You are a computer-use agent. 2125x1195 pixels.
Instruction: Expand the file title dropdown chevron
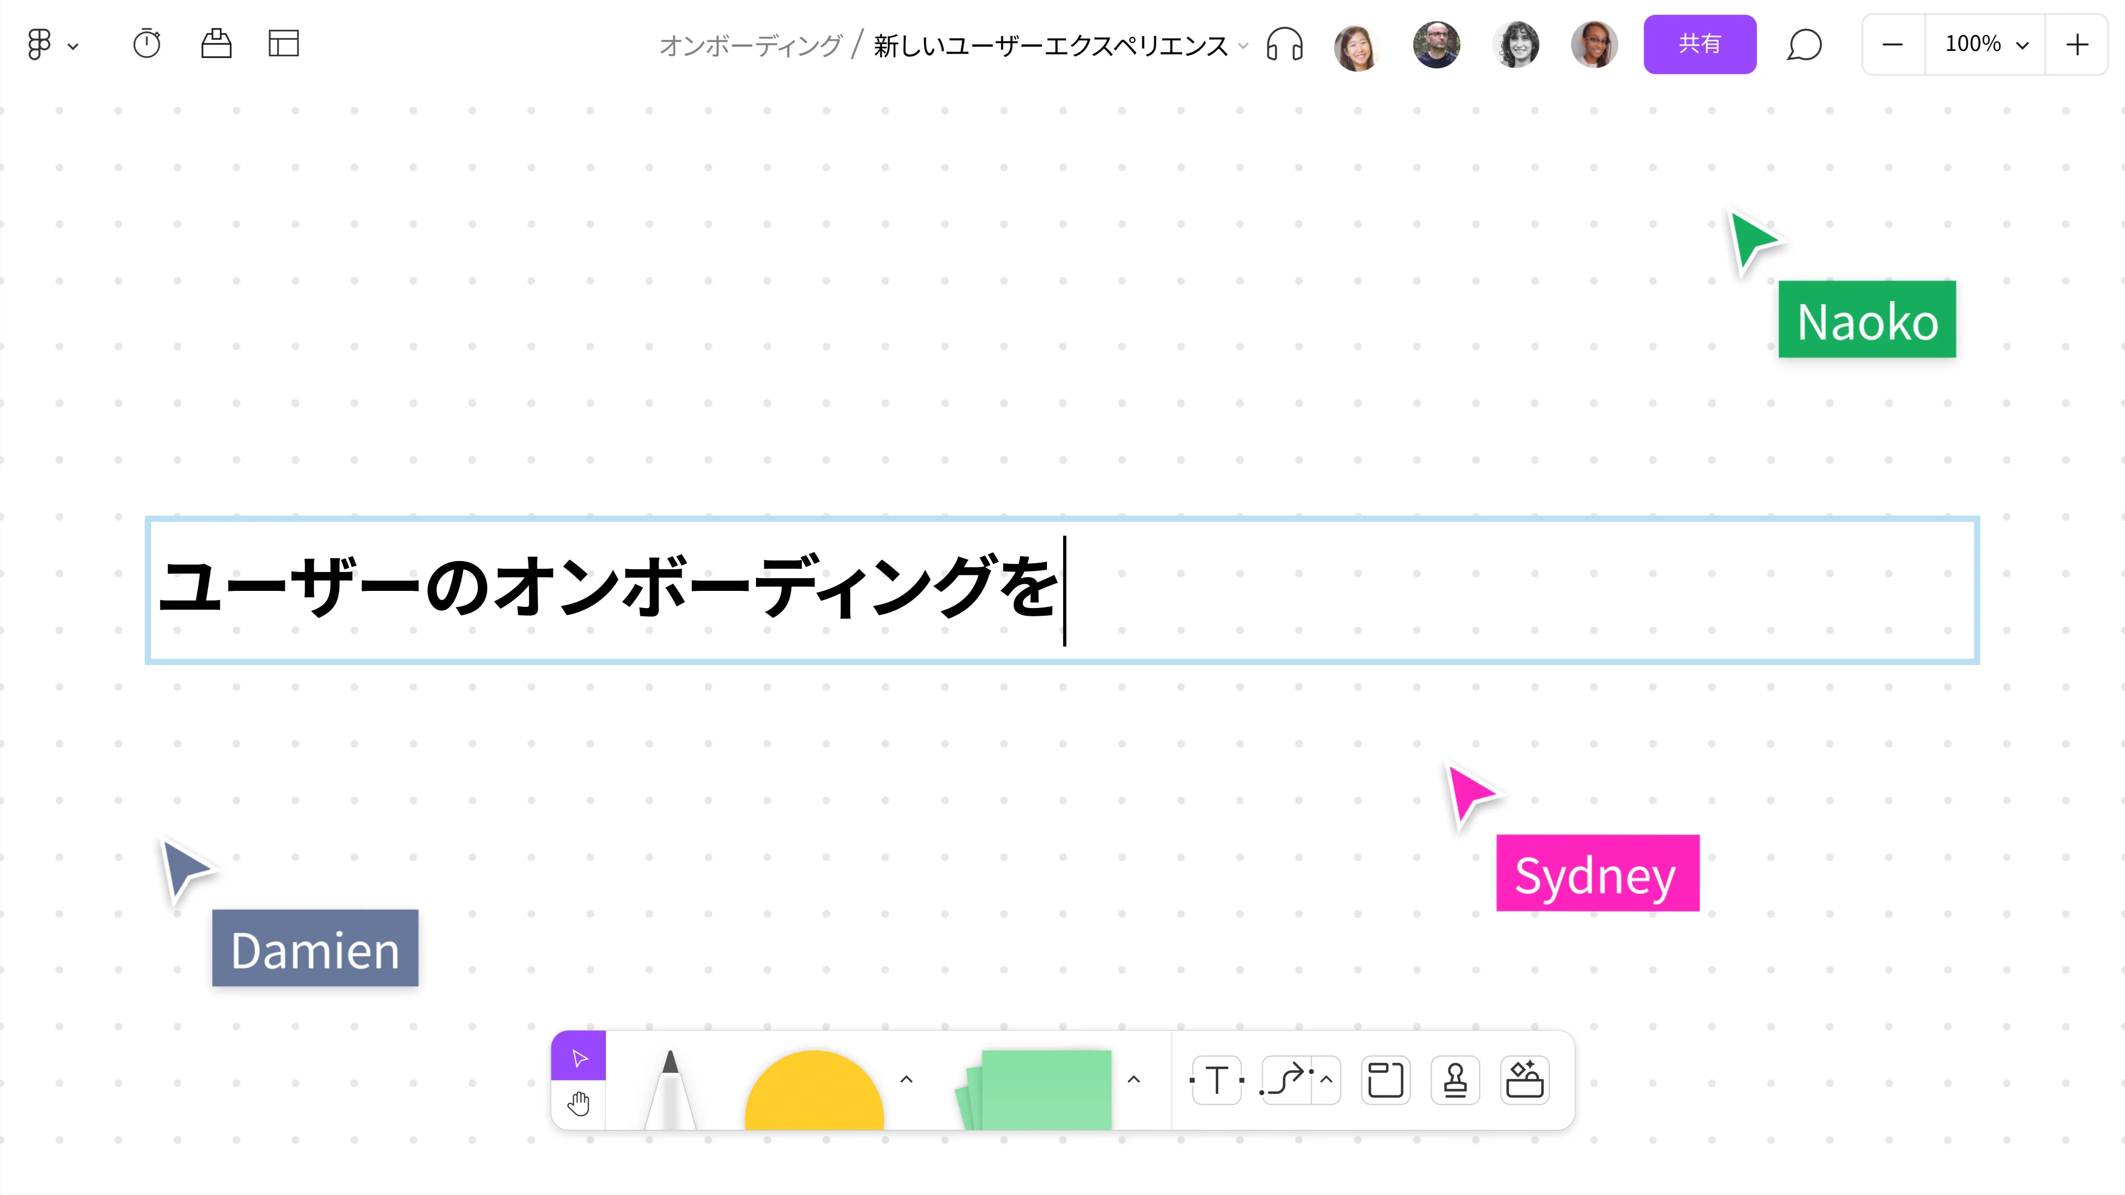pos(1243,46)
